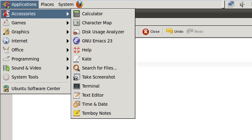This screenshot has height=140, width=252.
Task: Click the System Tools gear icon
Action: coord(6,77)
